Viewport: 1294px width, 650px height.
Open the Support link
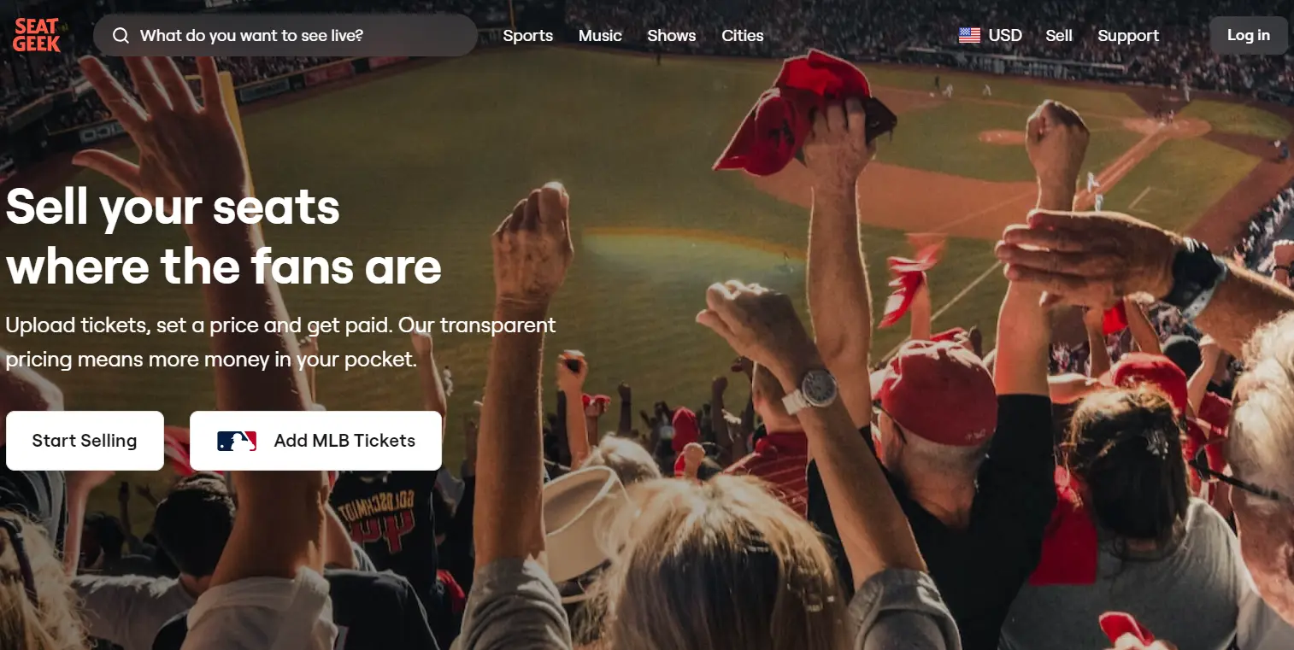pyautogui.click(x=1128, y=36)
